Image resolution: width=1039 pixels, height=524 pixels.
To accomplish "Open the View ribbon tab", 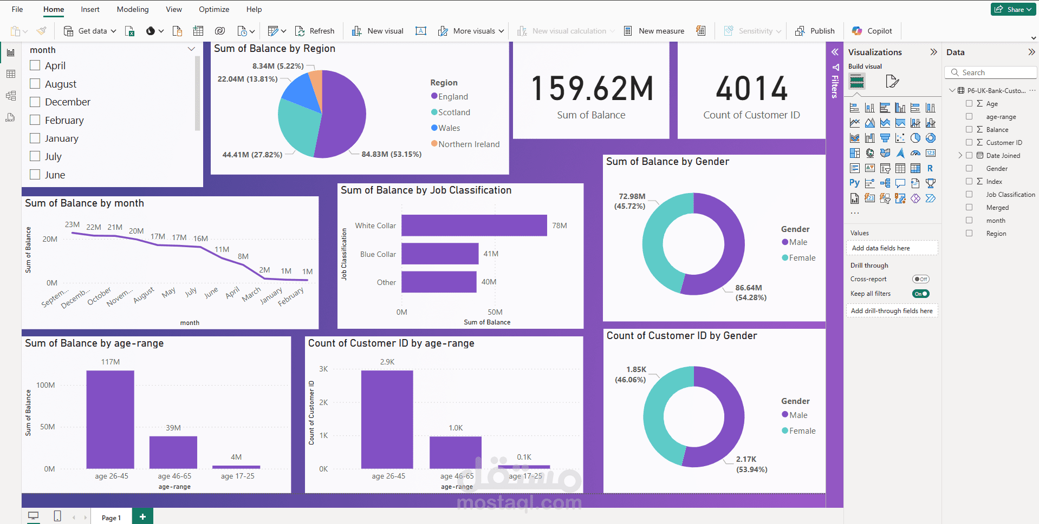I will (174, 9).
